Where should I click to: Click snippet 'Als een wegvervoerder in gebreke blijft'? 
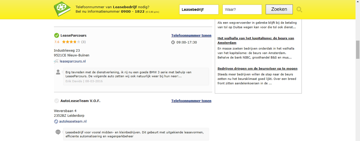coord(257,25)
